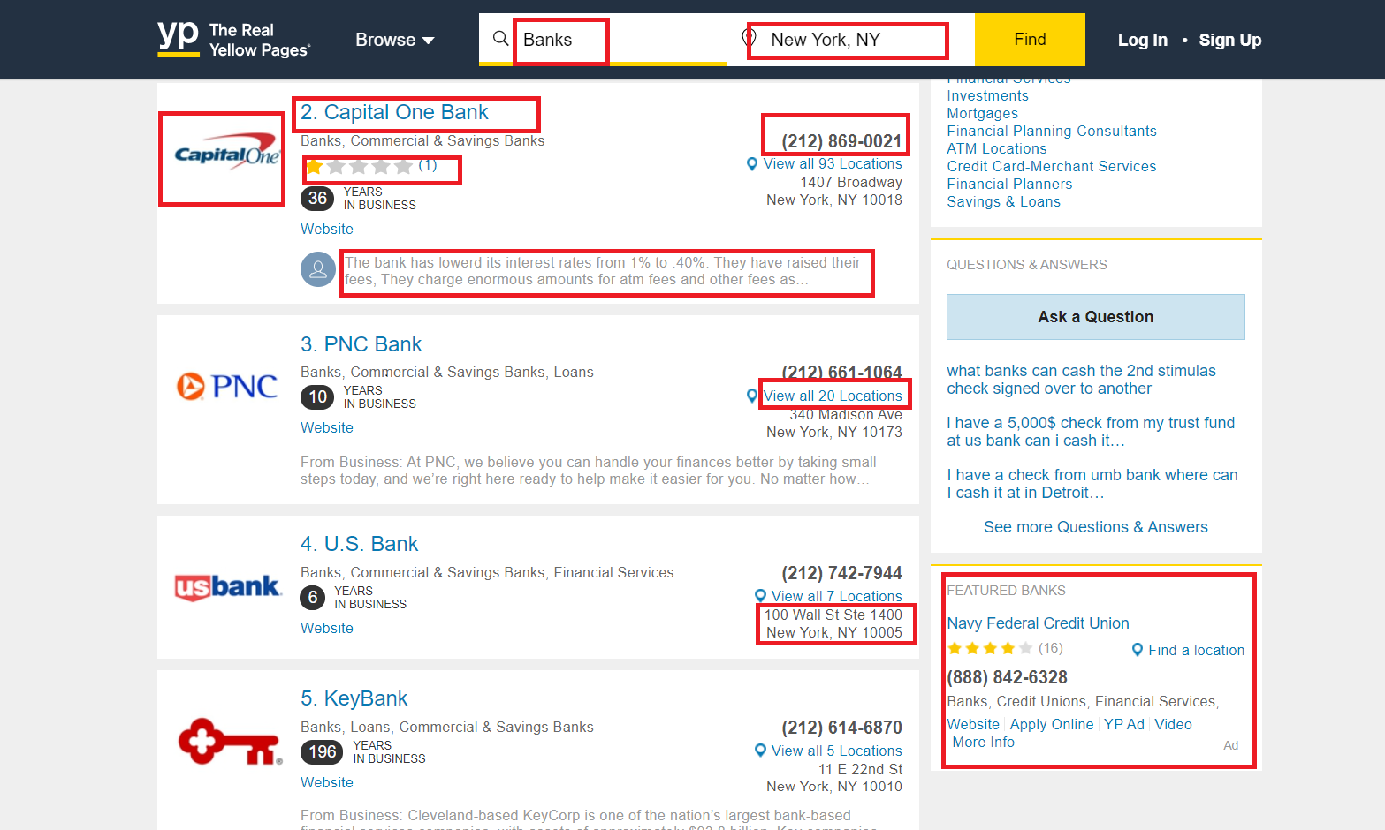Click YP Ad link

[1124, 724]
